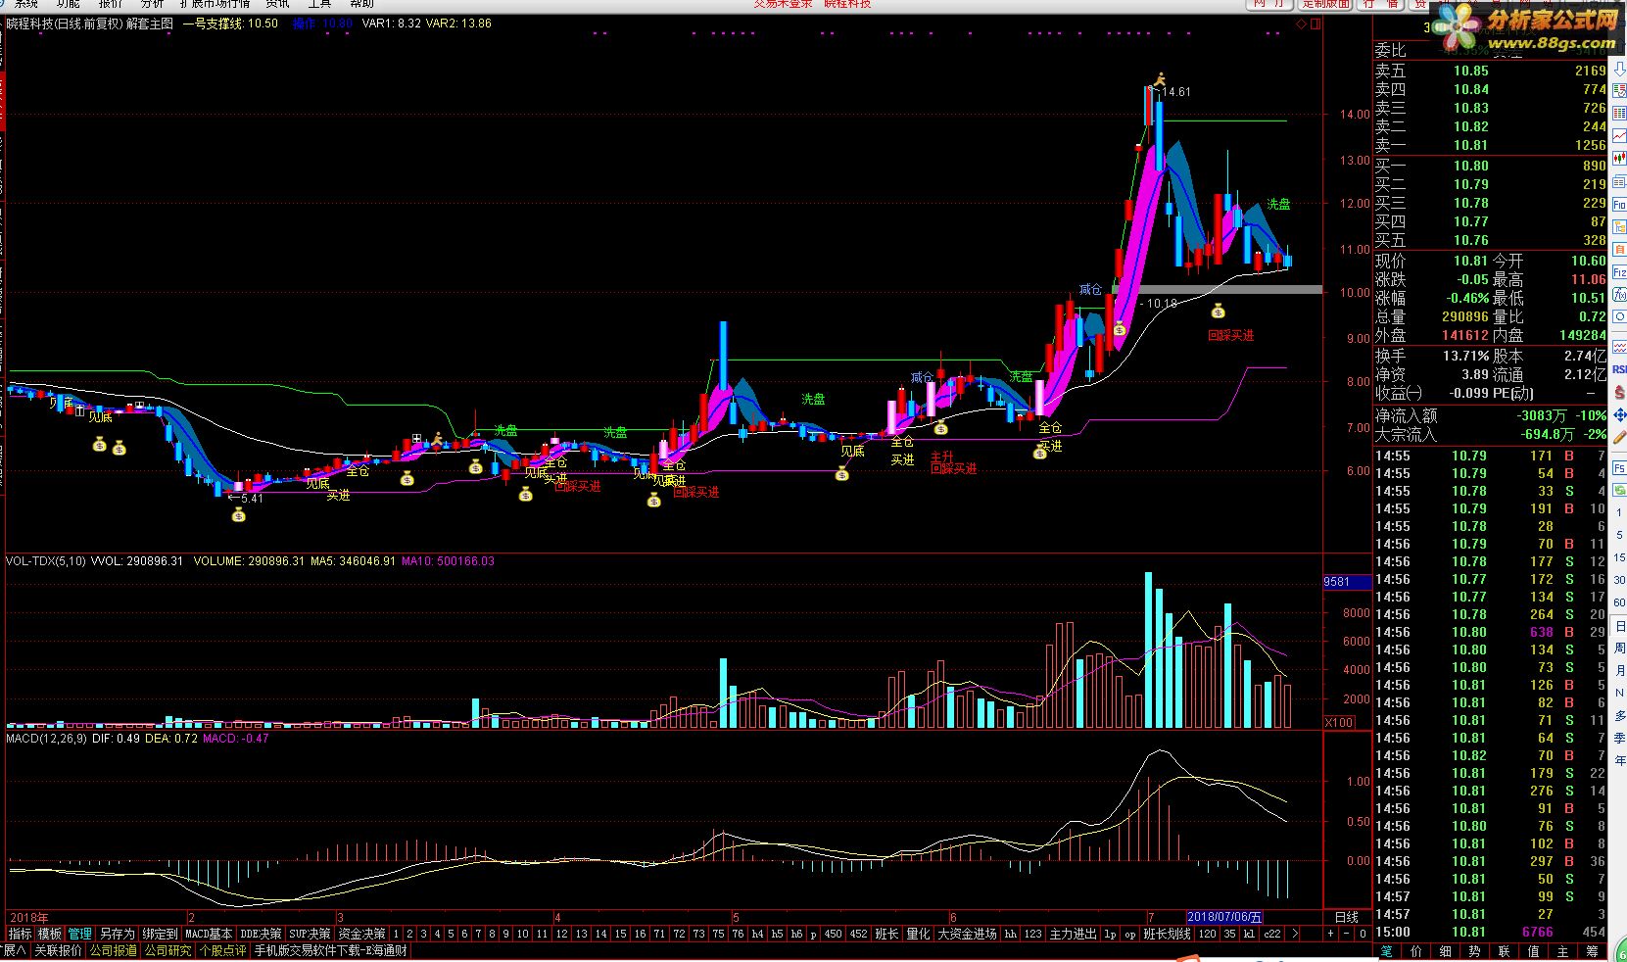Expand the 展开 panel toggle at bottom left
This screenshot has height=962, width=1627.
[15, 950]
